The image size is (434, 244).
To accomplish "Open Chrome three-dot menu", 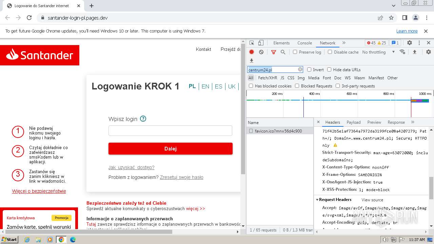I will point(426,18).
